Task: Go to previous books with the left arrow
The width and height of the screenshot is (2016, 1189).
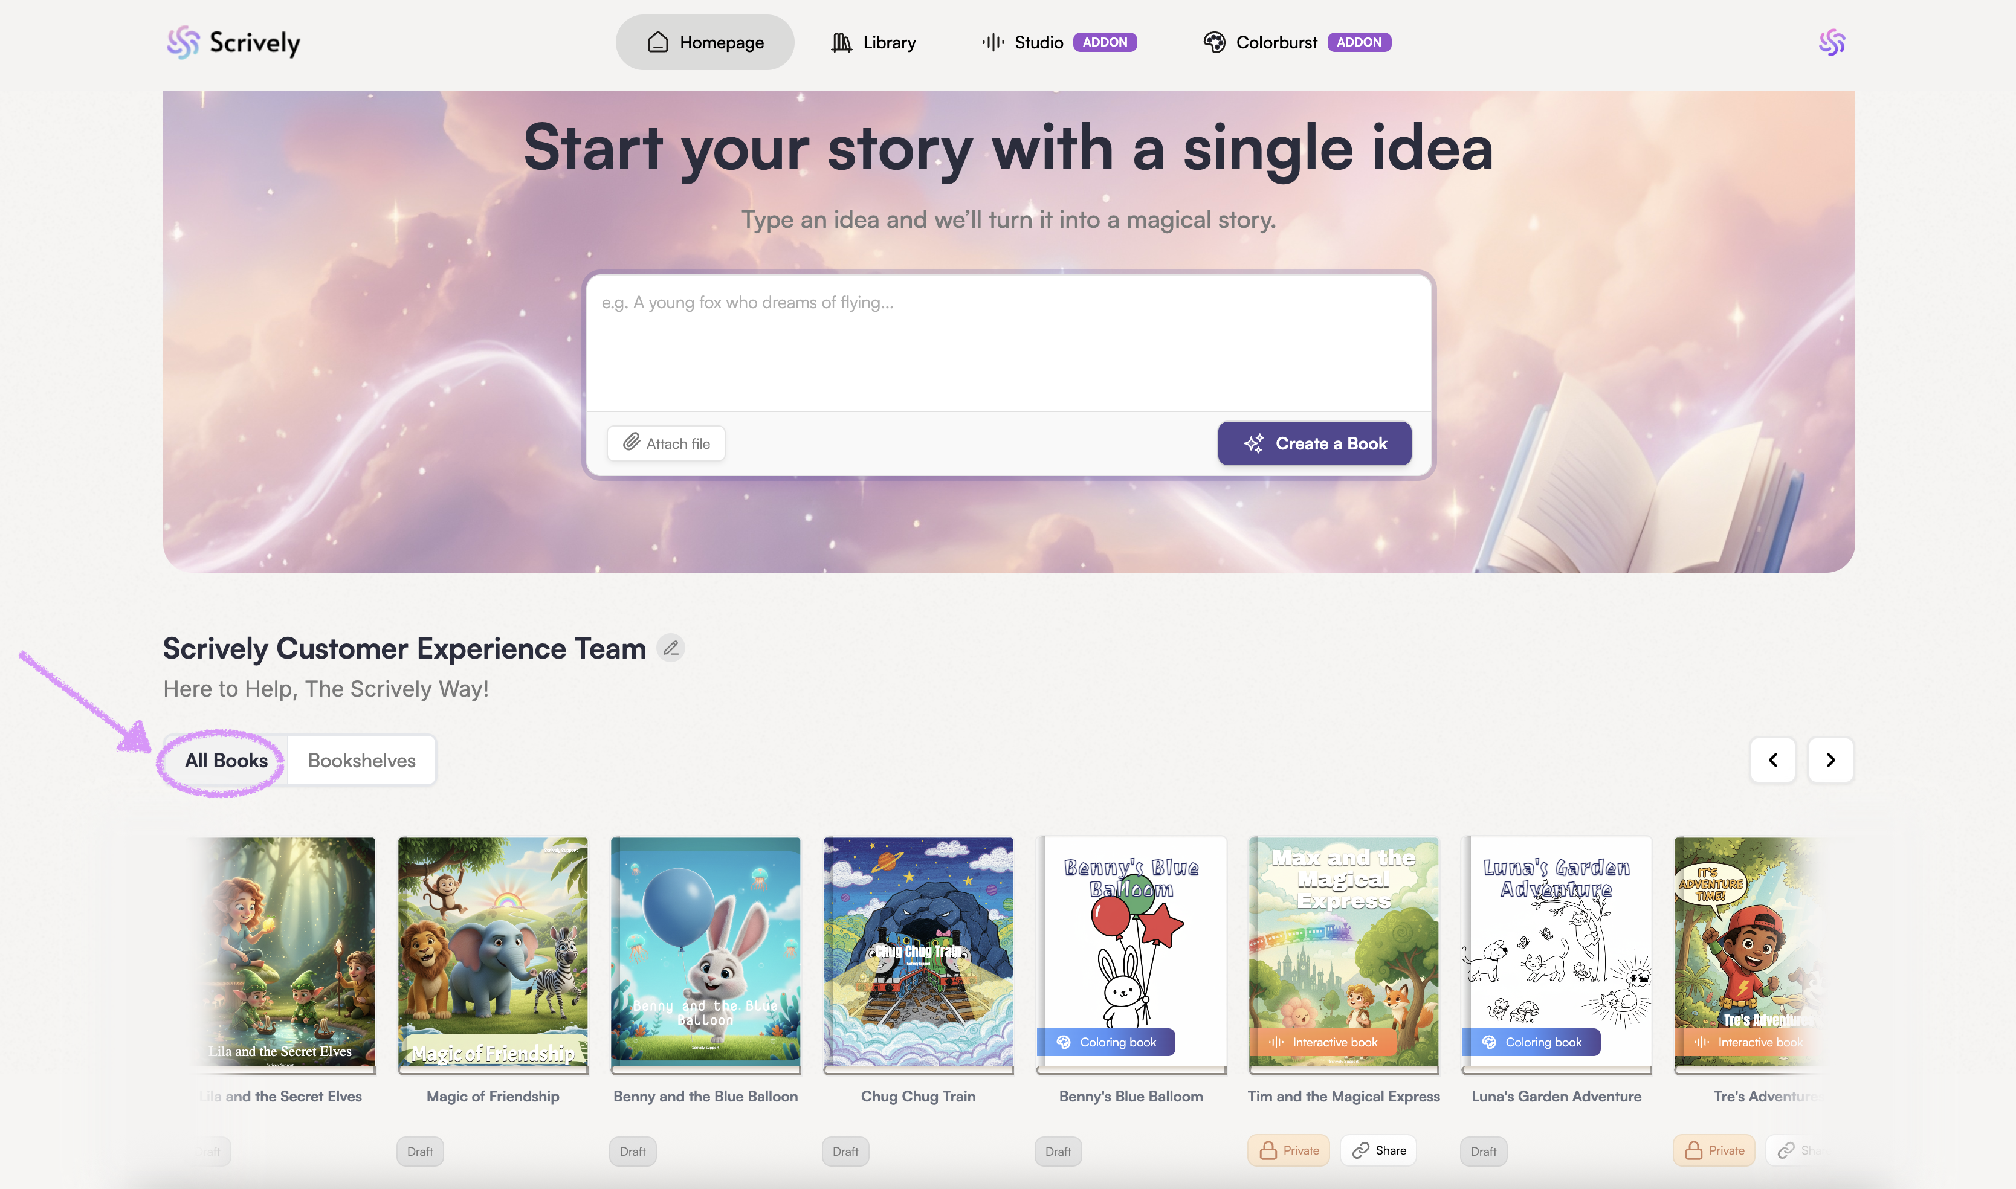Action: pyautogui.click(x=1772, y=759)
